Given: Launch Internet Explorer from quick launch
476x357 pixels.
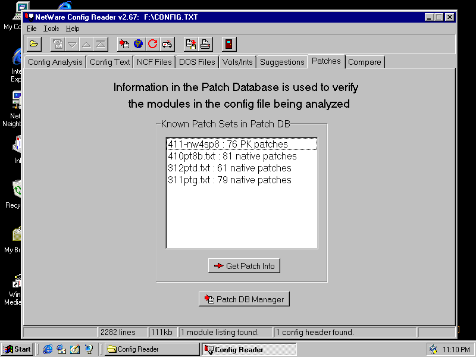Looking at the screenshot, I should pos(48,349).
